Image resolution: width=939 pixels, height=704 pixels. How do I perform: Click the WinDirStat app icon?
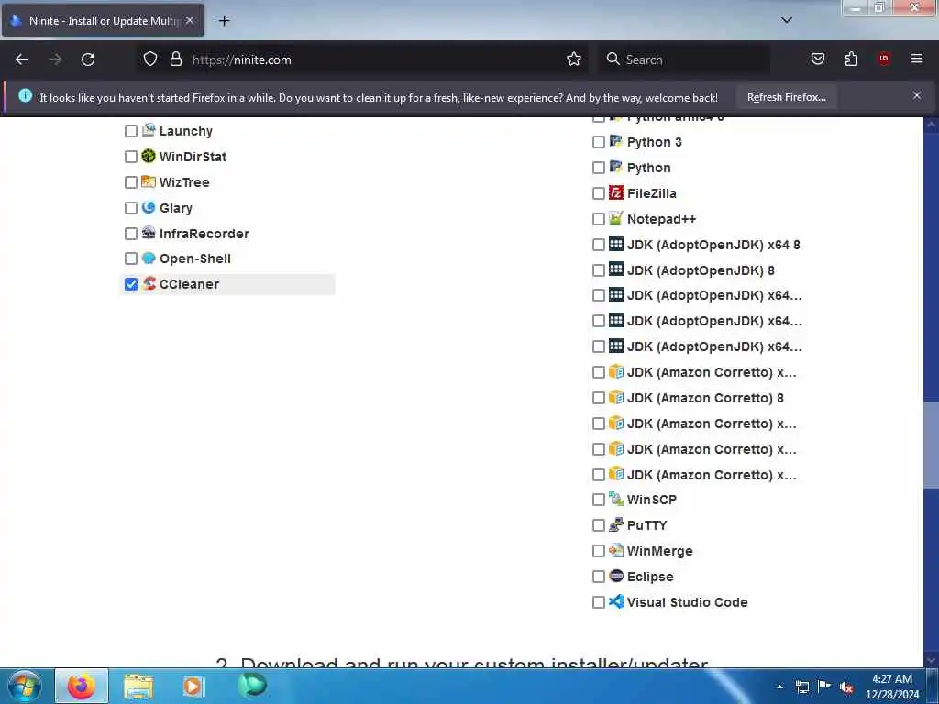coord(149,156)
